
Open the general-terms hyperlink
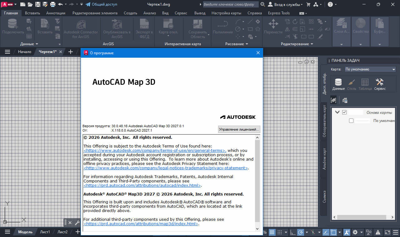click(x=155, y=150)
